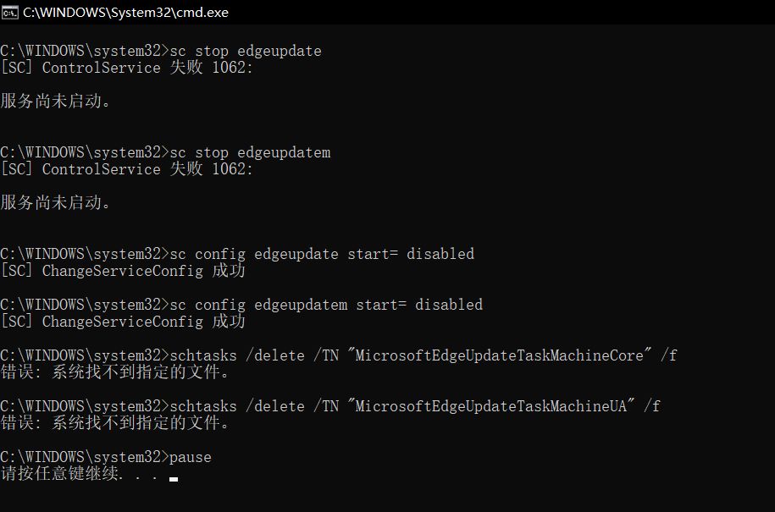
Task: Click the quoted "MicrosoftEdgeUpdateTaskMachineCore" task name
Action: click(x=500, y=355)
